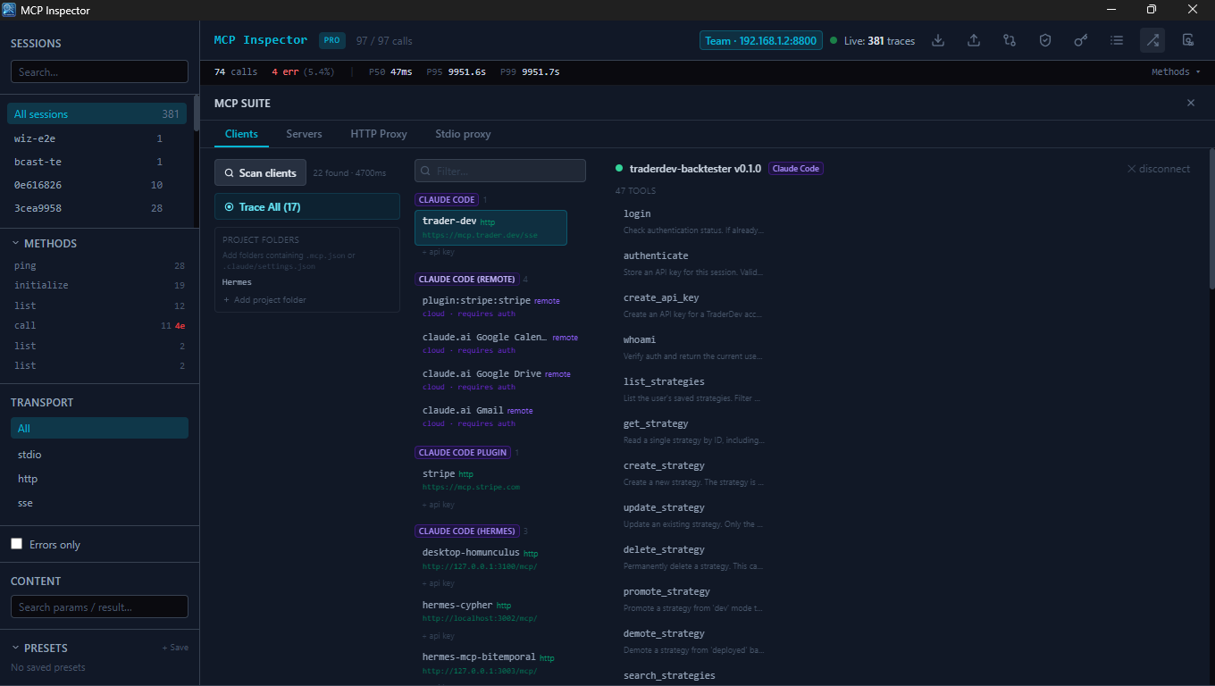The image size is (1215, 686).
Task: Collapse the METHODS section
Action: pyautogui.click(x=45, y=243)
